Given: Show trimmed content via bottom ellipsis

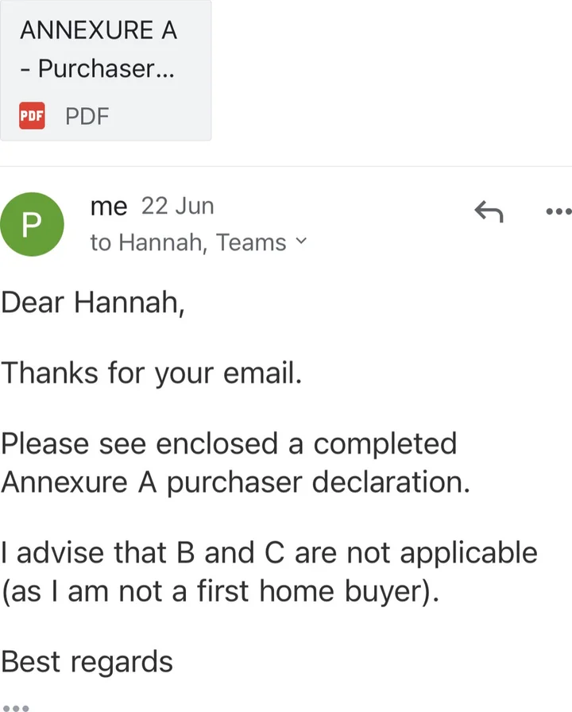Looking at the screenshot, I should coord(16,706).
